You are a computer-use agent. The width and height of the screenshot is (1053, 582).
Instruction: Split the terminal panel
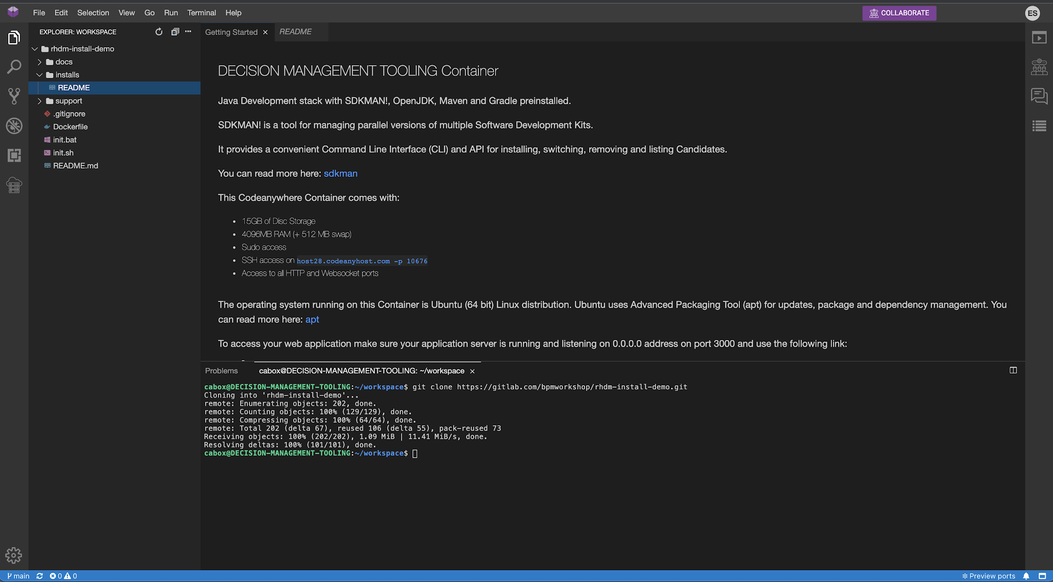click(1013, 370)
